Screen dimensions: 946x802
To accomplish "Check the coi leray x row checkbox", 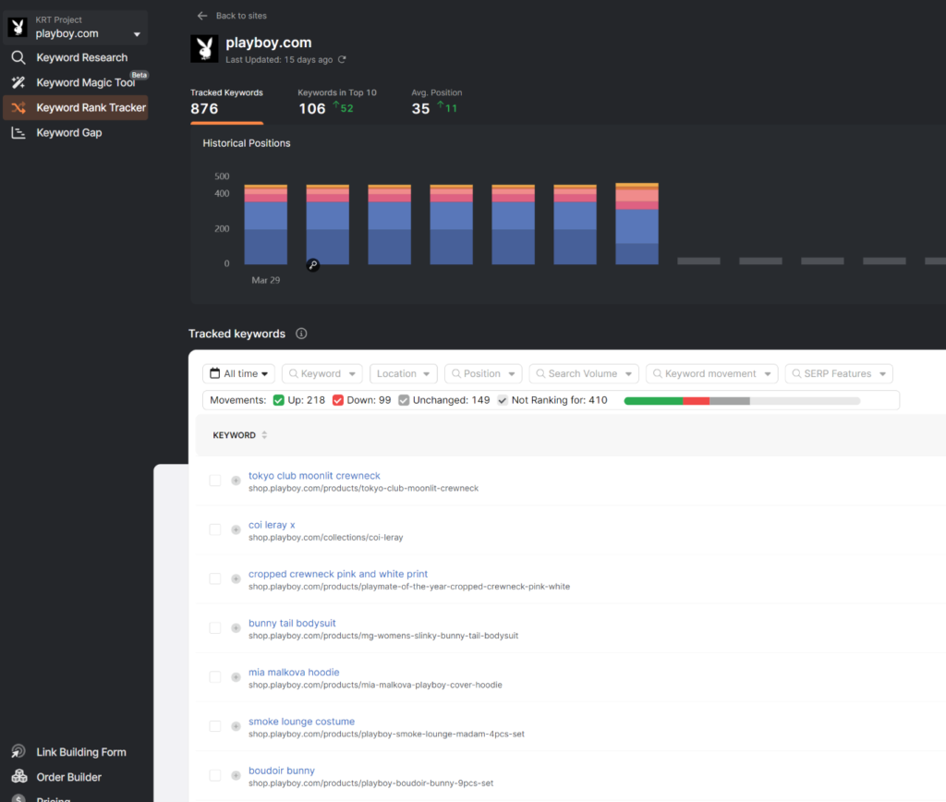I will 214,529.
